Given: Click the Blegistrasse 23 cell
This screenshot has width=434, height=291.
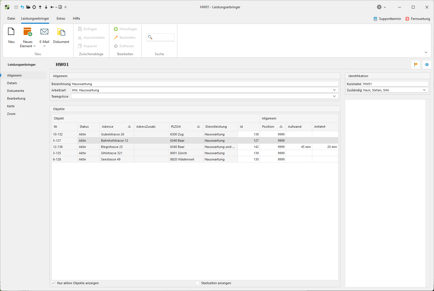Looking at the screenshot, I should point(117,147).
